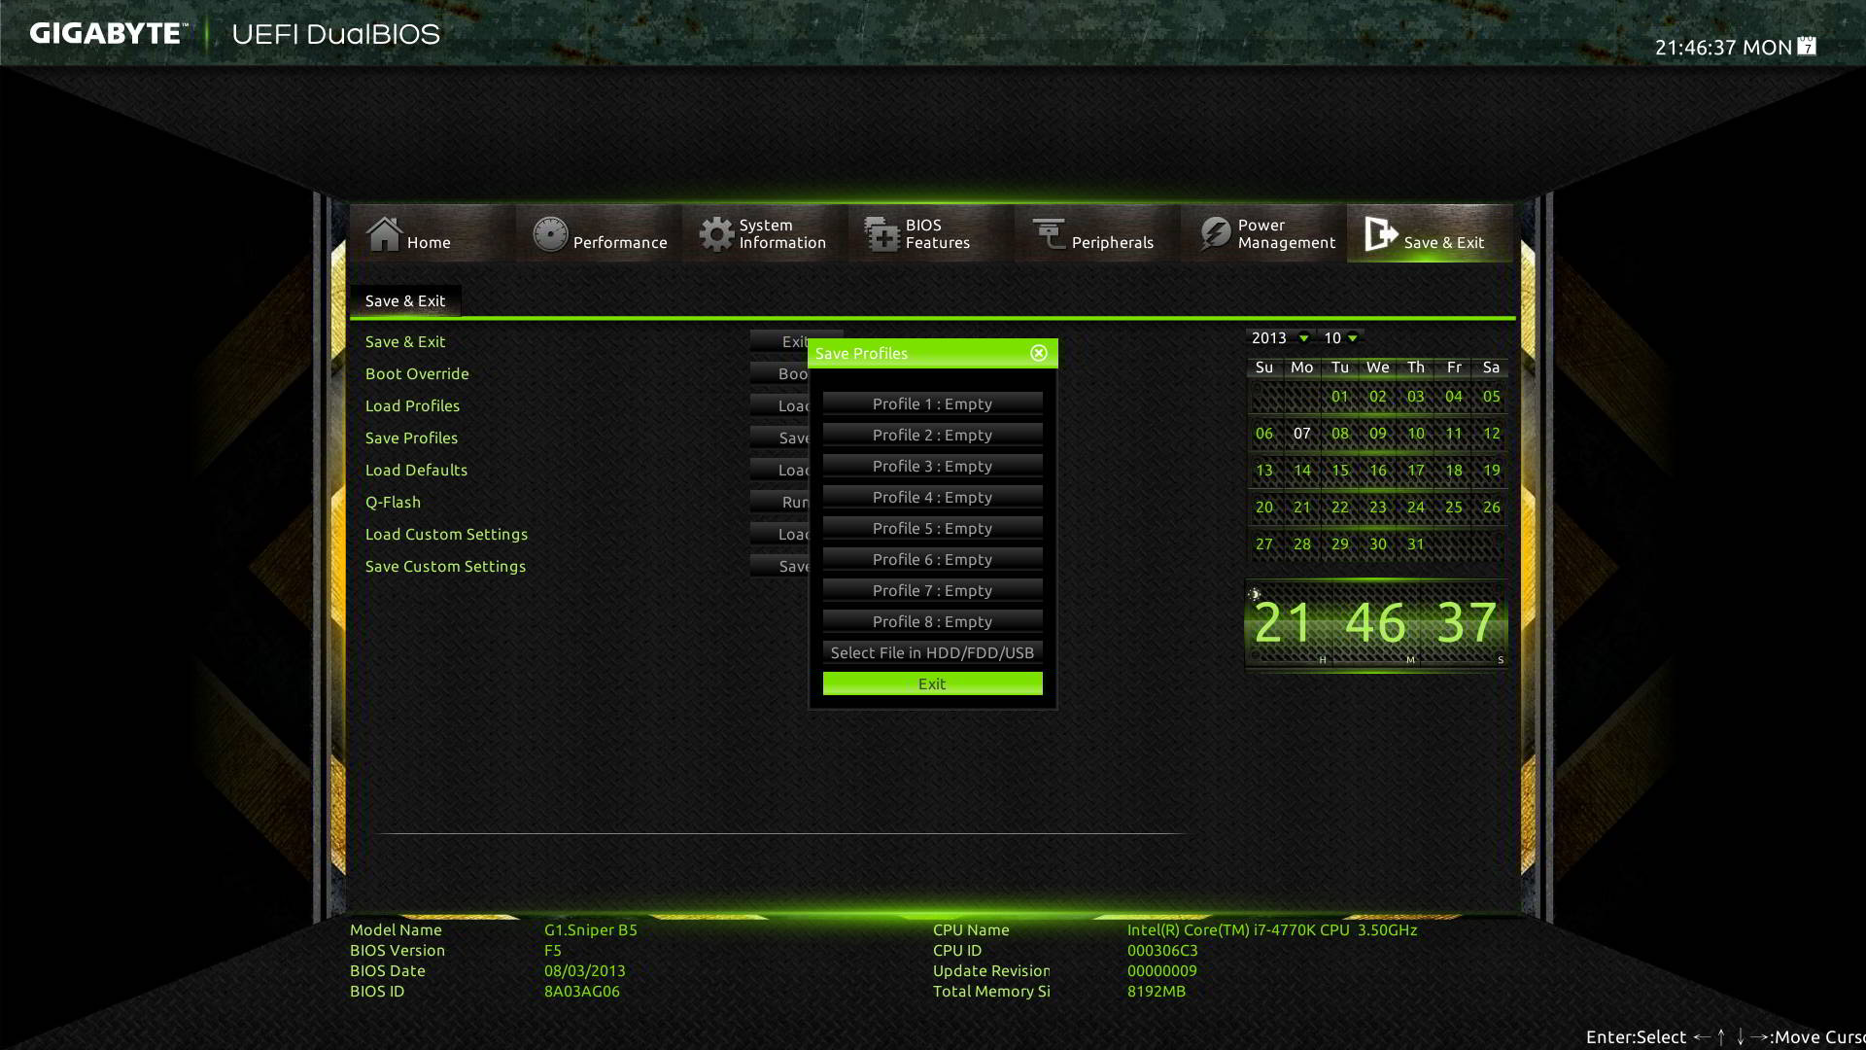Click BIOS ID value 8A03AG06
This screenshot has width=1866, height=1050.
(582, 991)
